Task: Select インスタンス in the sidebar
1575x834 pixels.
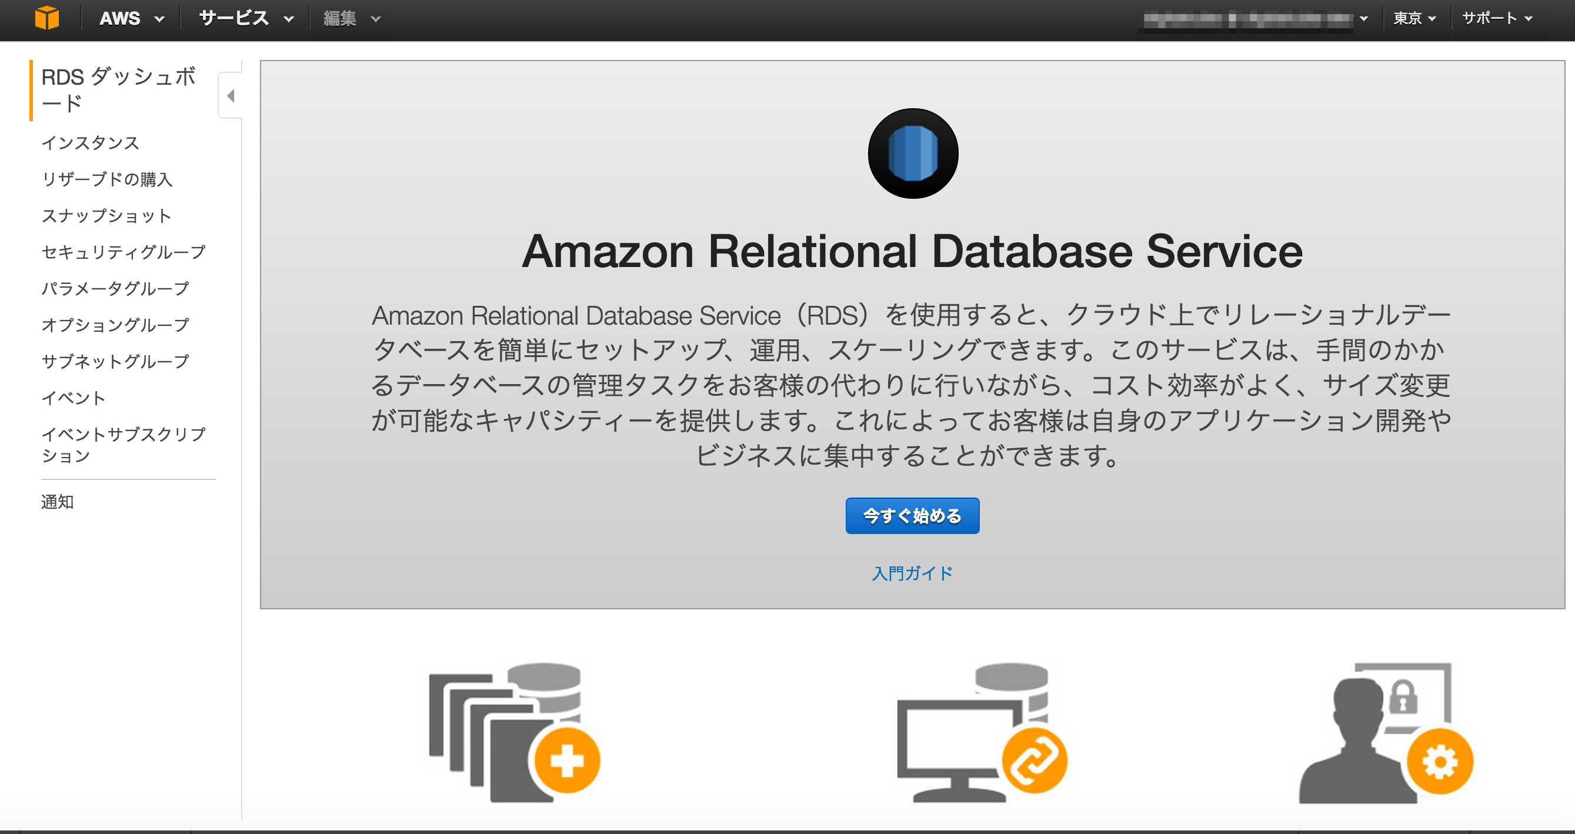Action: tap(90, 143)
